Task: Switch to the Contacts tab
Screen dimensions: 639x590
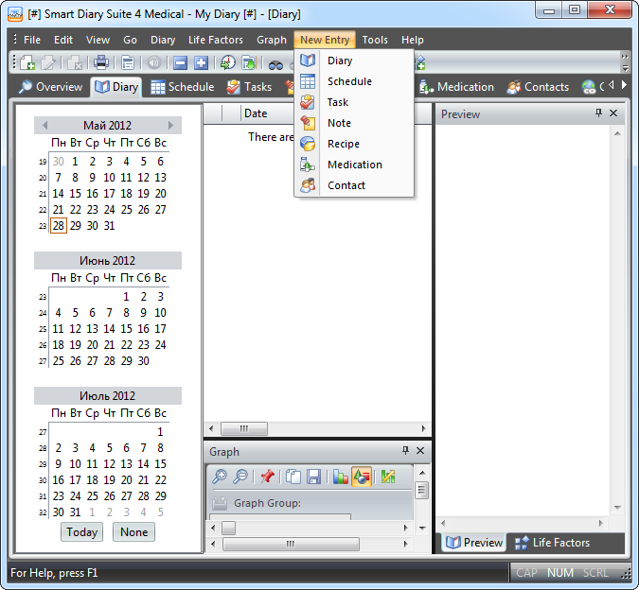Action: [x=538, y=87]
